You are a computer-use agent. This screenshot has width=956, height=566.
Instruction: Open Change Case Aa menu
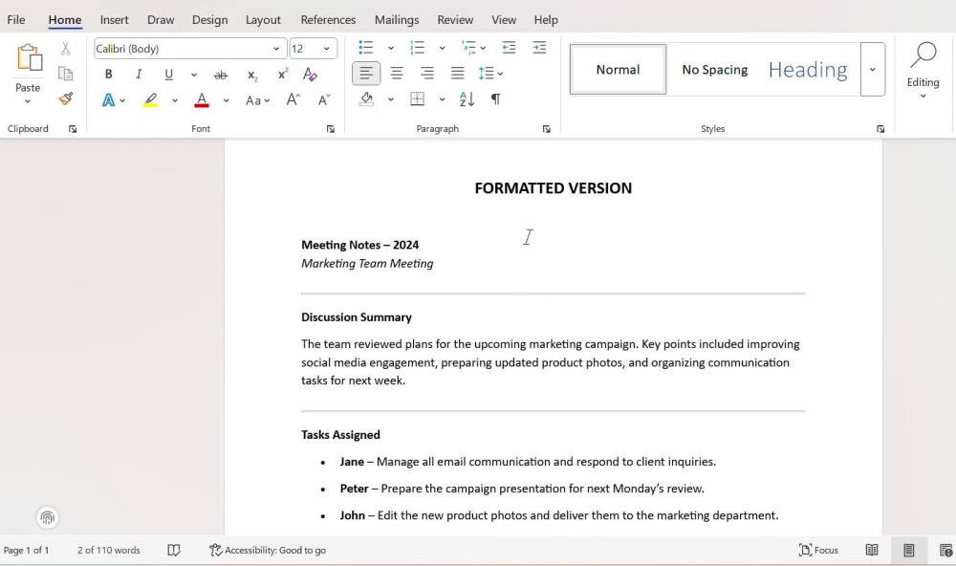point(257,100)
